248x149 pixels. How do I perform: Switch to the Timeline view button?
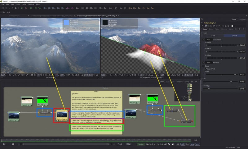[x=179, y=82]
